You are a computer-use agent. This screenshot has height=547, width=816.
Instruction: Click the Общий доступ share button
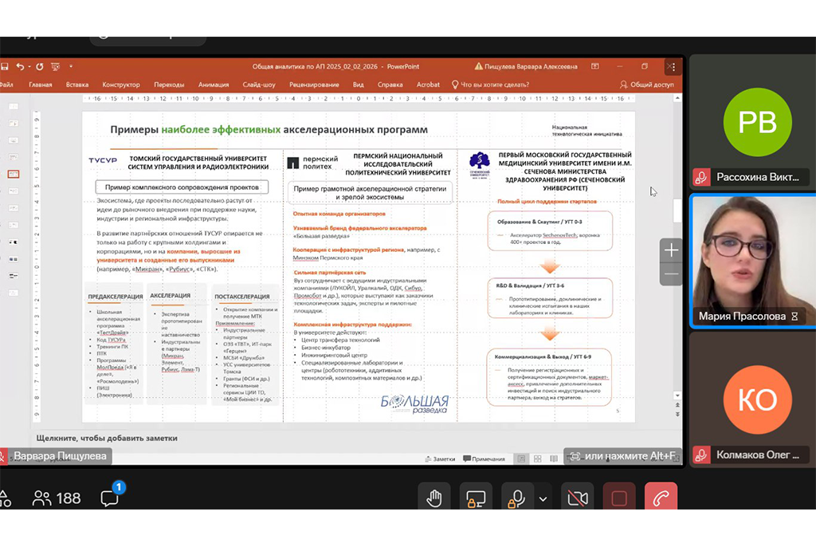647,85
